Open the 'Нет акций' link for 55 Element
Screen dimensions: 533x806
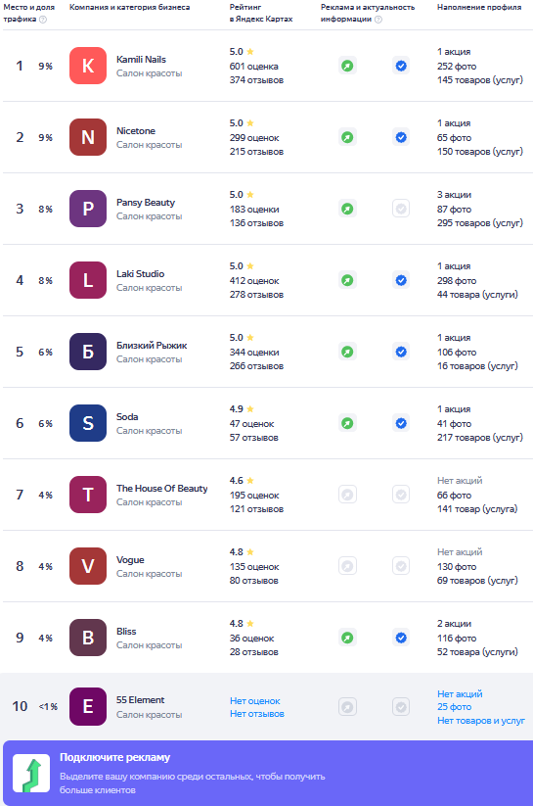coord(460,693)
